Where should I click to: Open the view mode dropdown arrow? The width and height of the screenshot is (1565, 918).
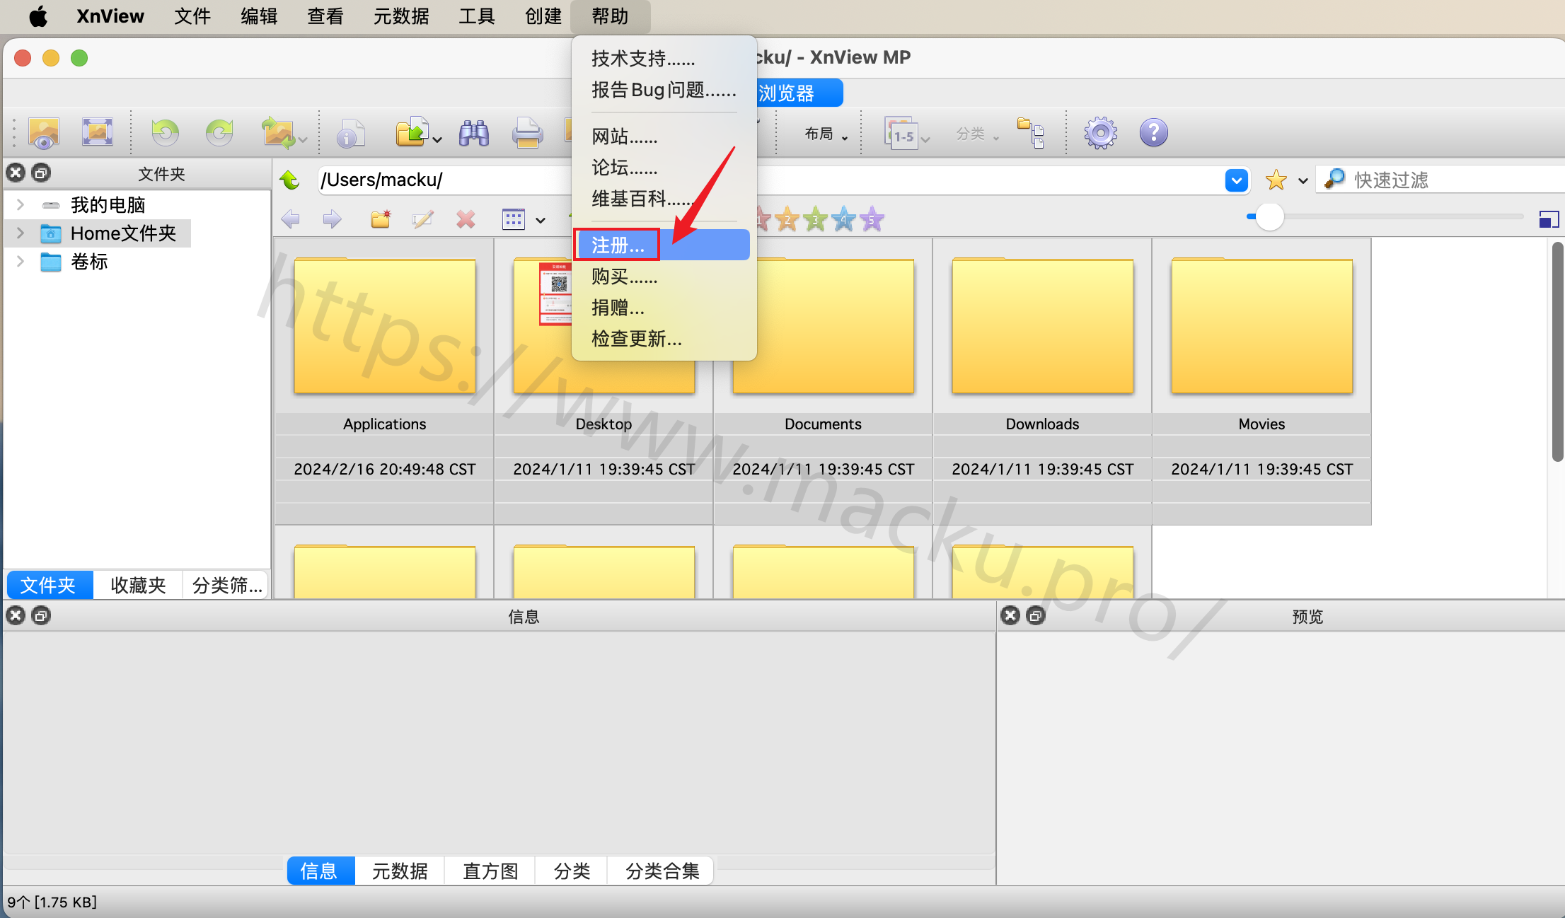(541, 221)
